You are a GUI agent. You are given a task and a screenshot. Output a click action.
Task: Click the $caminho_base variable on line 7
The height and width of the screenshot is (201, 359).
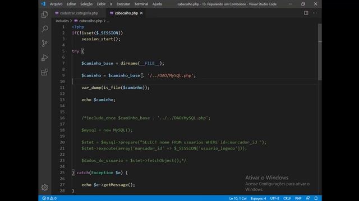coord(97,63)
